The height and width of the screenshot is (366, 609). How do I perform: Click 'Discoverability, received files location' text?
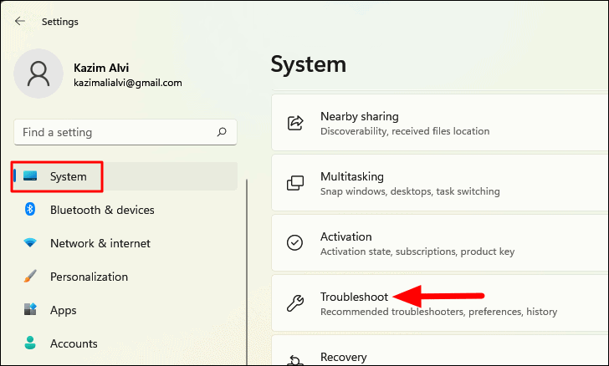tap(405, 131)
